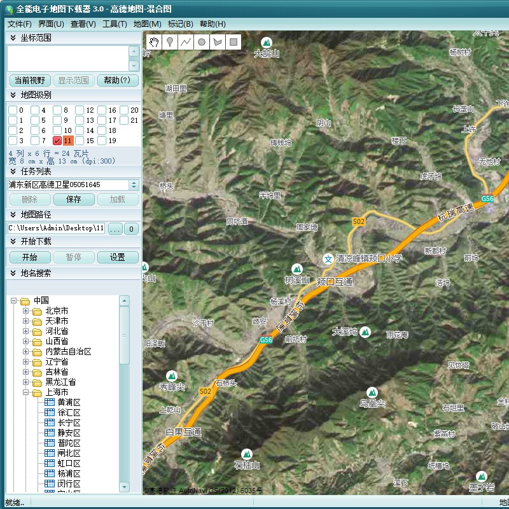The height and width of the screenshot is (509, 509).
Task: Select the pin marker tool
Action: [x=170, y=42]
